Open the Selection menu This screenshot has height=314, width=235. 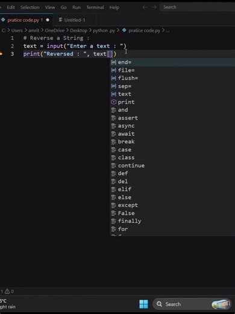(x=30, y=7)
